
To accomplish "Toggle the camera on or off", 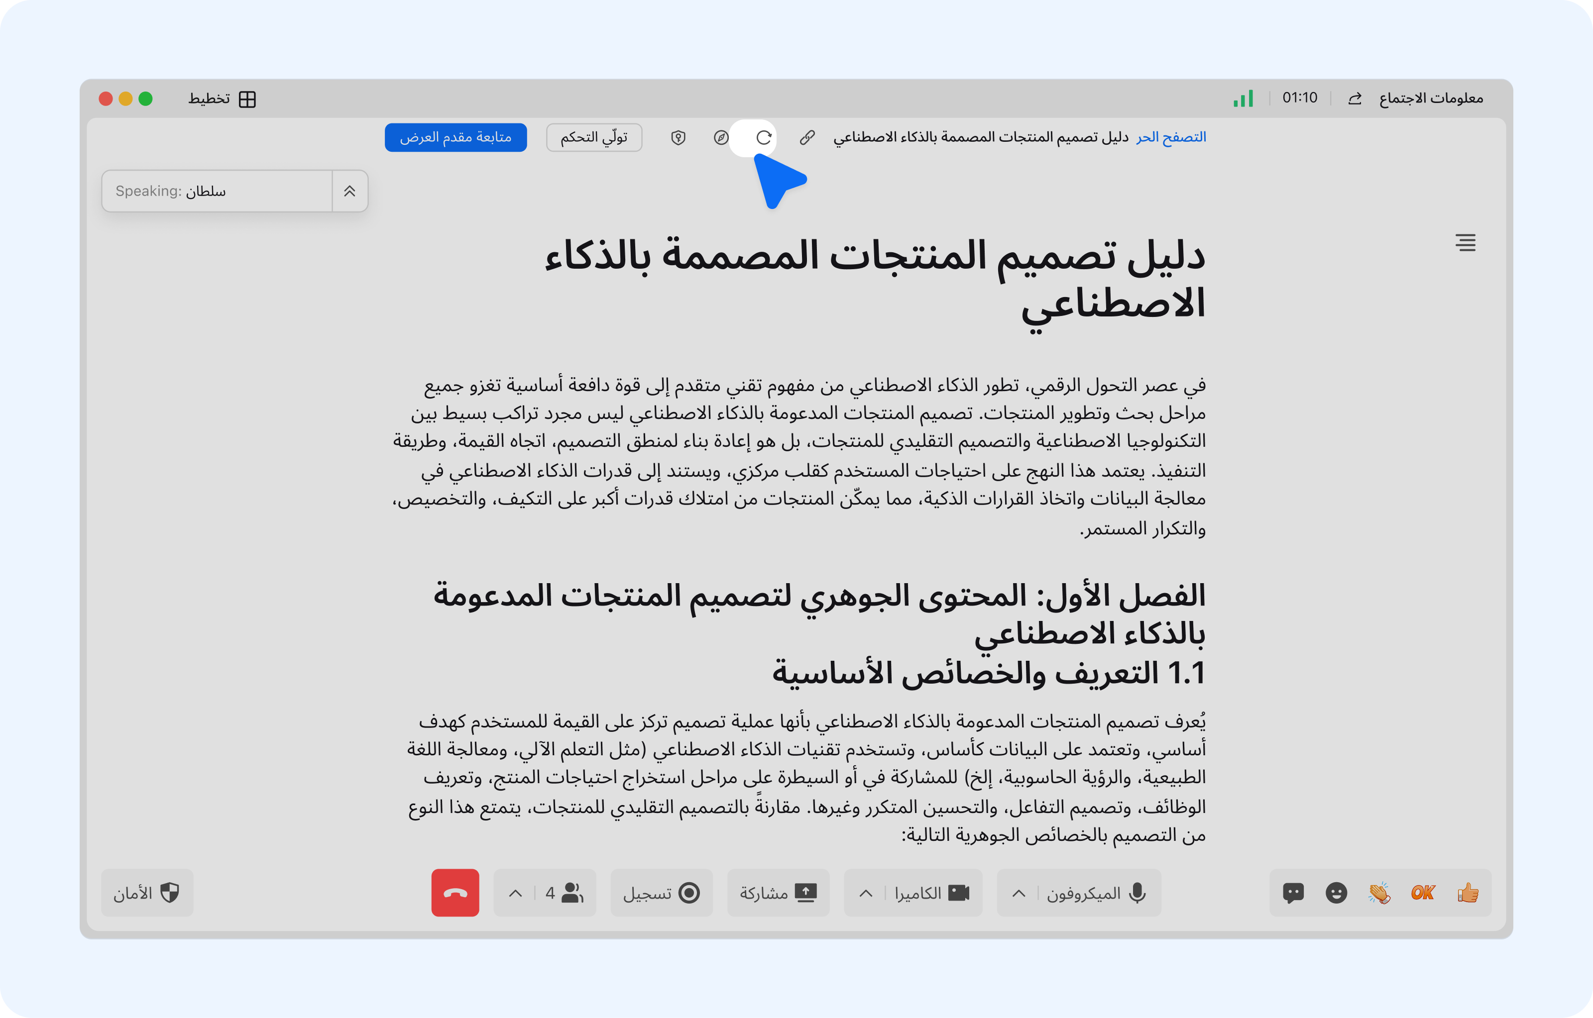I will 933,893.
